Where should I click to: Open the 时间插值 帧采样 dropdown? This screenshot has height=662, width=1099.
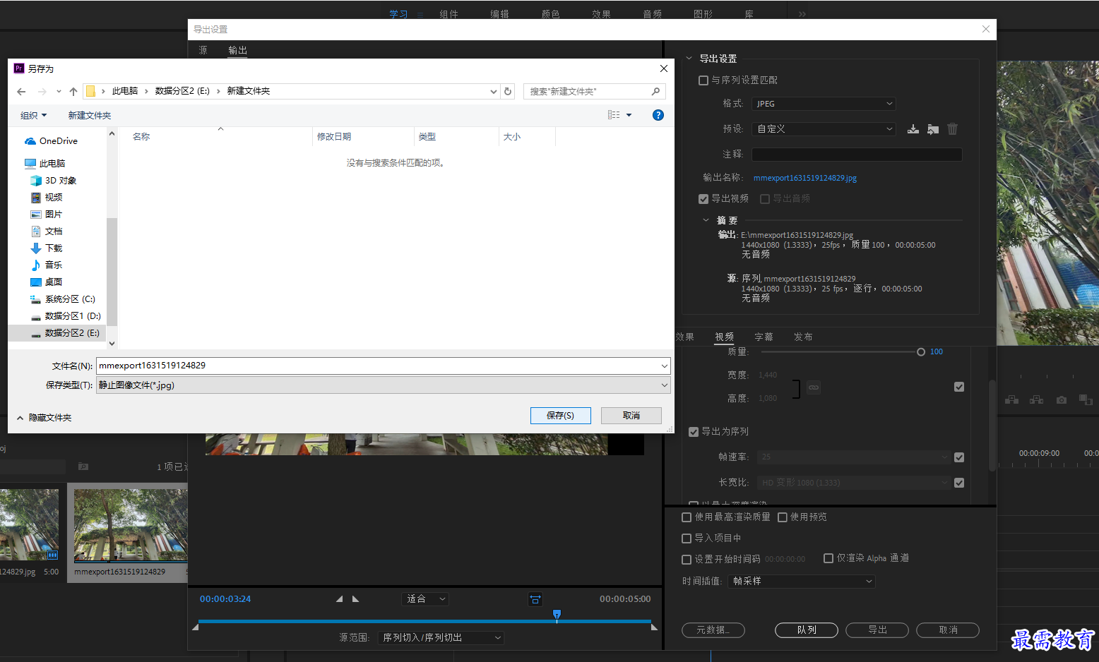[802, 582]
